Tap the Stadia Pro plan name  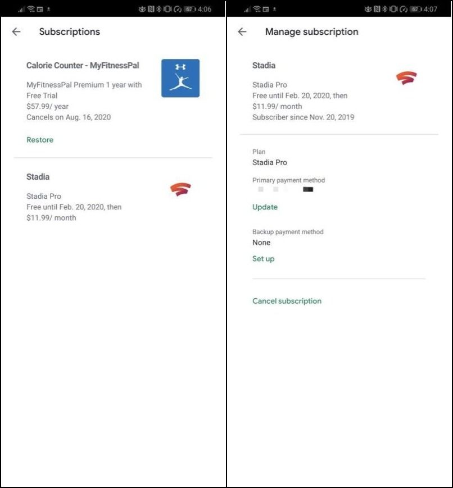click(269, 162)
